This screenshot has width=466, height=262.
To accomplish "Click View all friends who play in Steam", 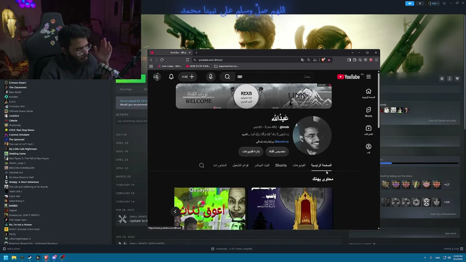I will click(x=442, y=120).
